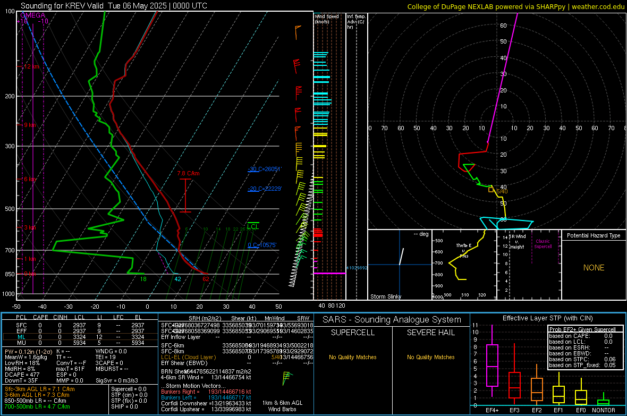Click the '0 C=10575' freezing level label
Screen dimensions: 627x416
click(262, 245)
